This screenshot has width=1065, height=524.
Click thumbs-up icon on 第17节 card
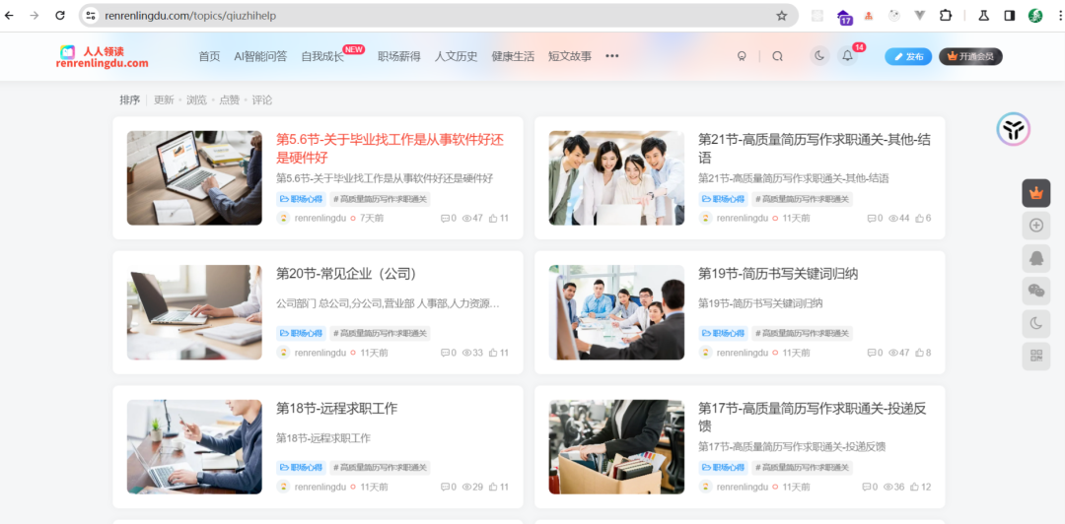914,487
